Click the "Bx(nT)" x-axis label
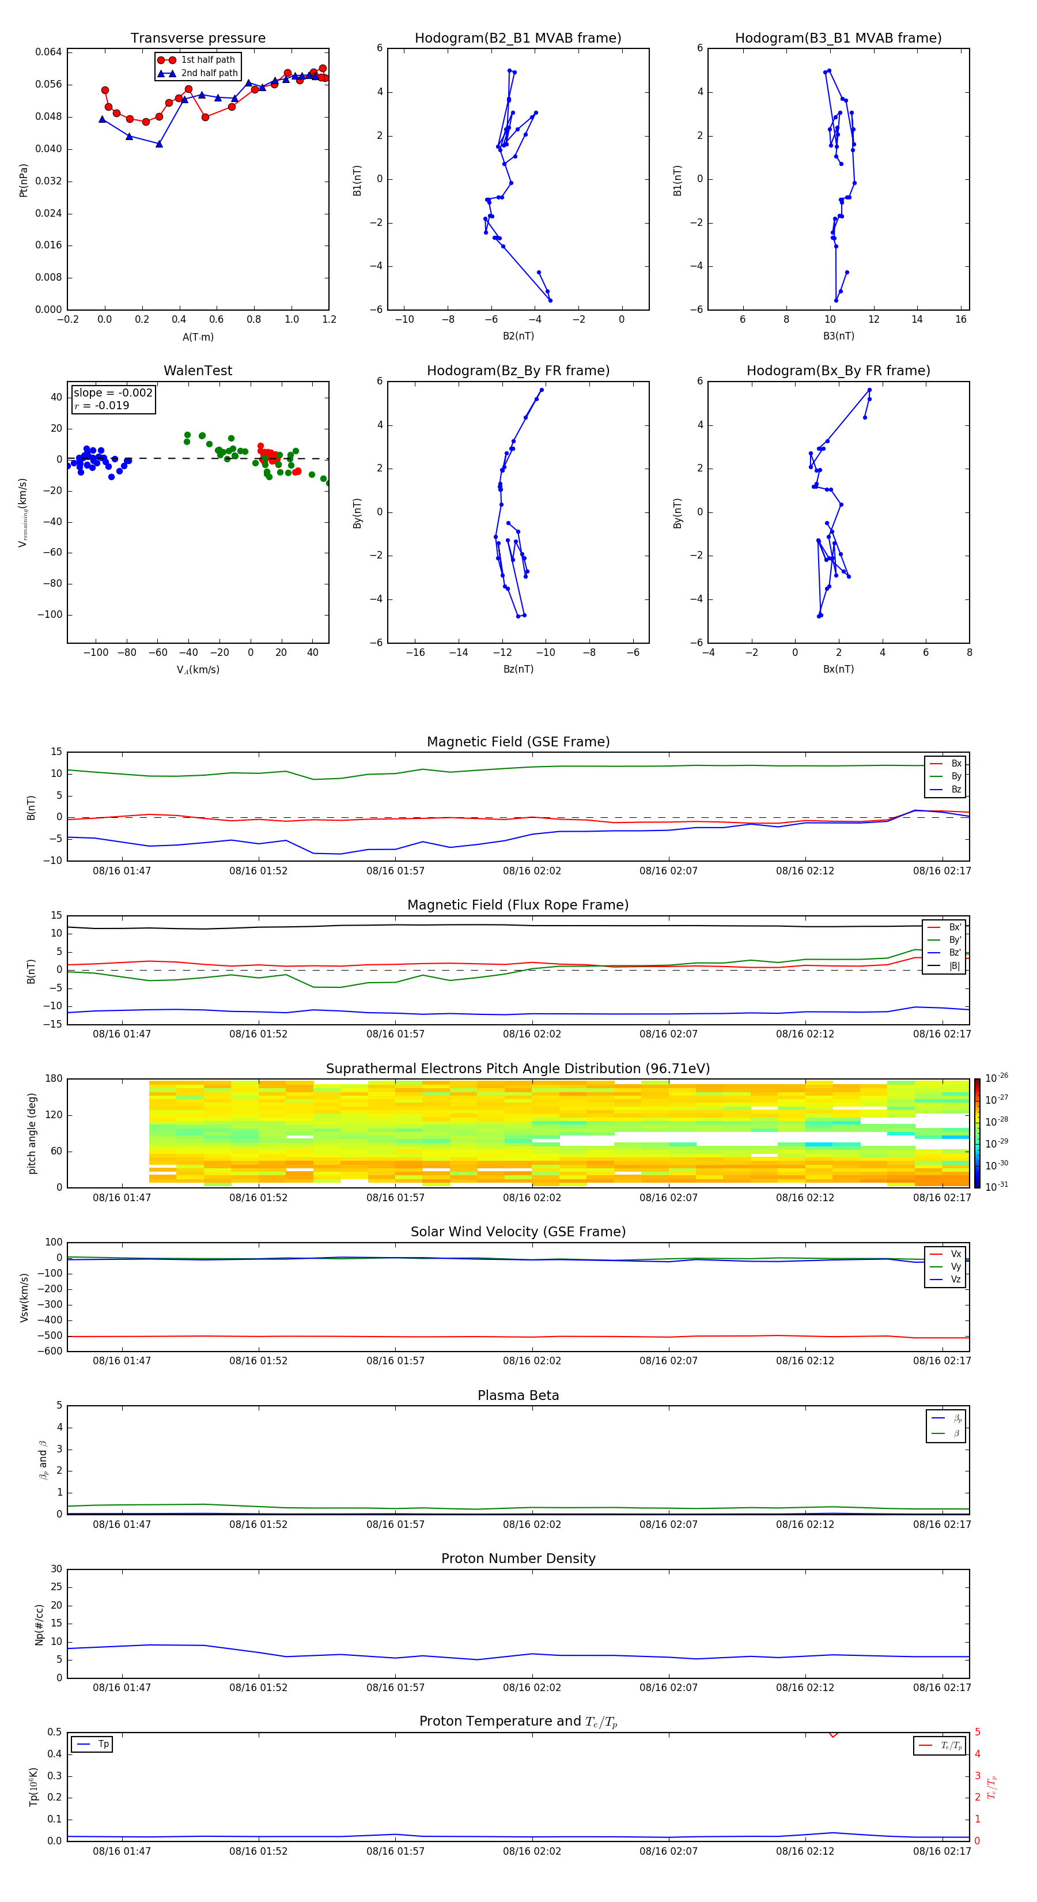 click(838, 669)
